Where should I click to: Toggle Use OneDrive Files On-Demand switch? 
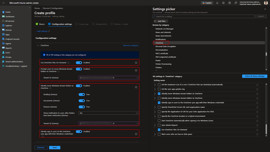pos(79,63)
